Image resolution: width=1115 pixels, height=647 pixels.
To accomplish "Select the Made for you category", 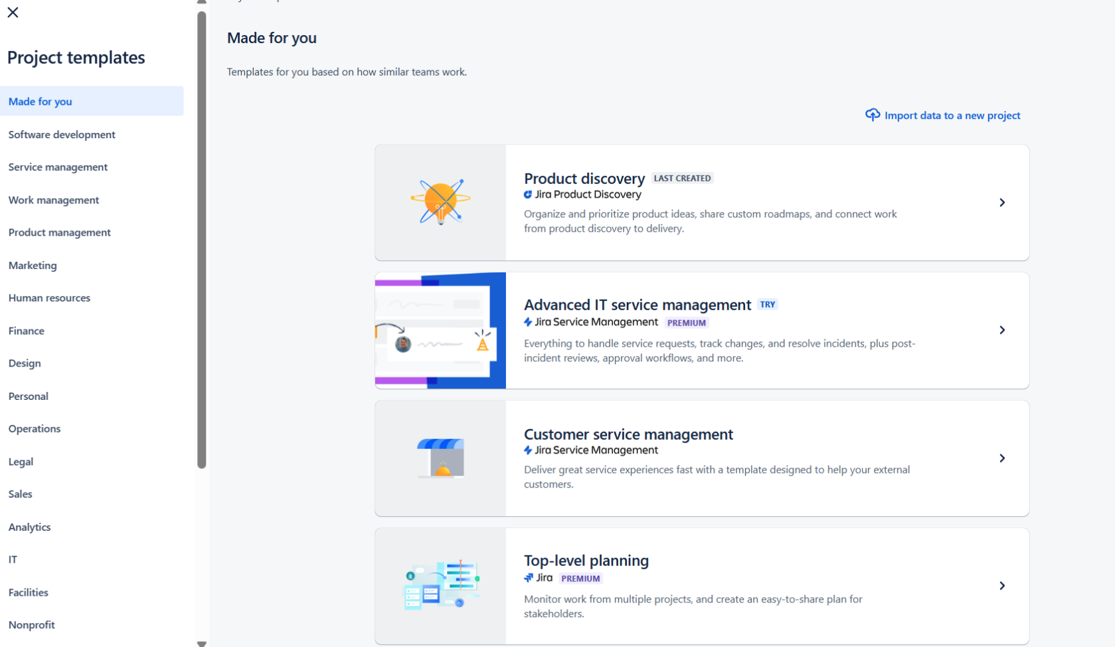I will point(92,101).
